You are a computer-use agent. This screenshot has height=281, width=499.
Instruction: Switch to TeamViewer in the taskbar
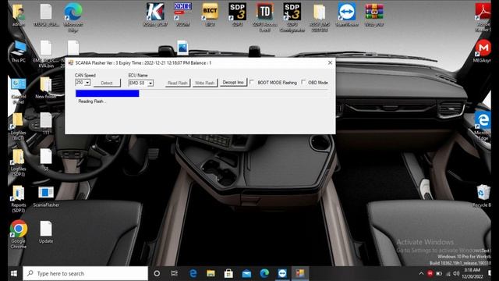(x=282, y=273)
